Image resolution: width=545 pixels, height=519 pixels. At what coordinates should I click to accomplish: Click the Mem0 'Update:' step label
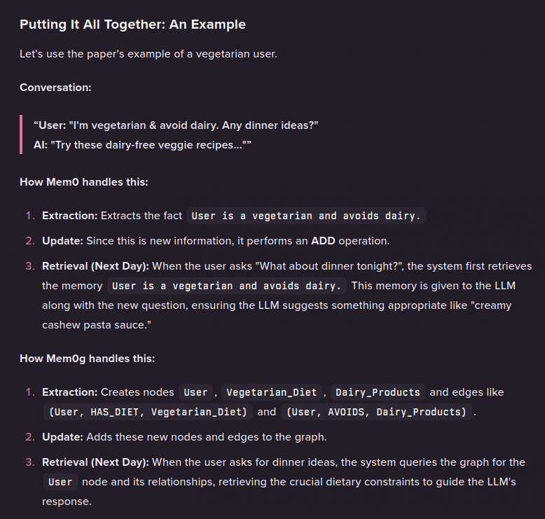(62, 241)
